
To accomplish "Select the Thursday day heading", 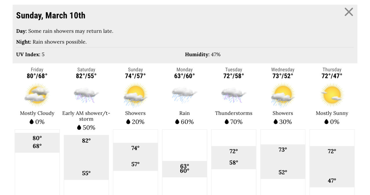I will click(x=332, y=70).
